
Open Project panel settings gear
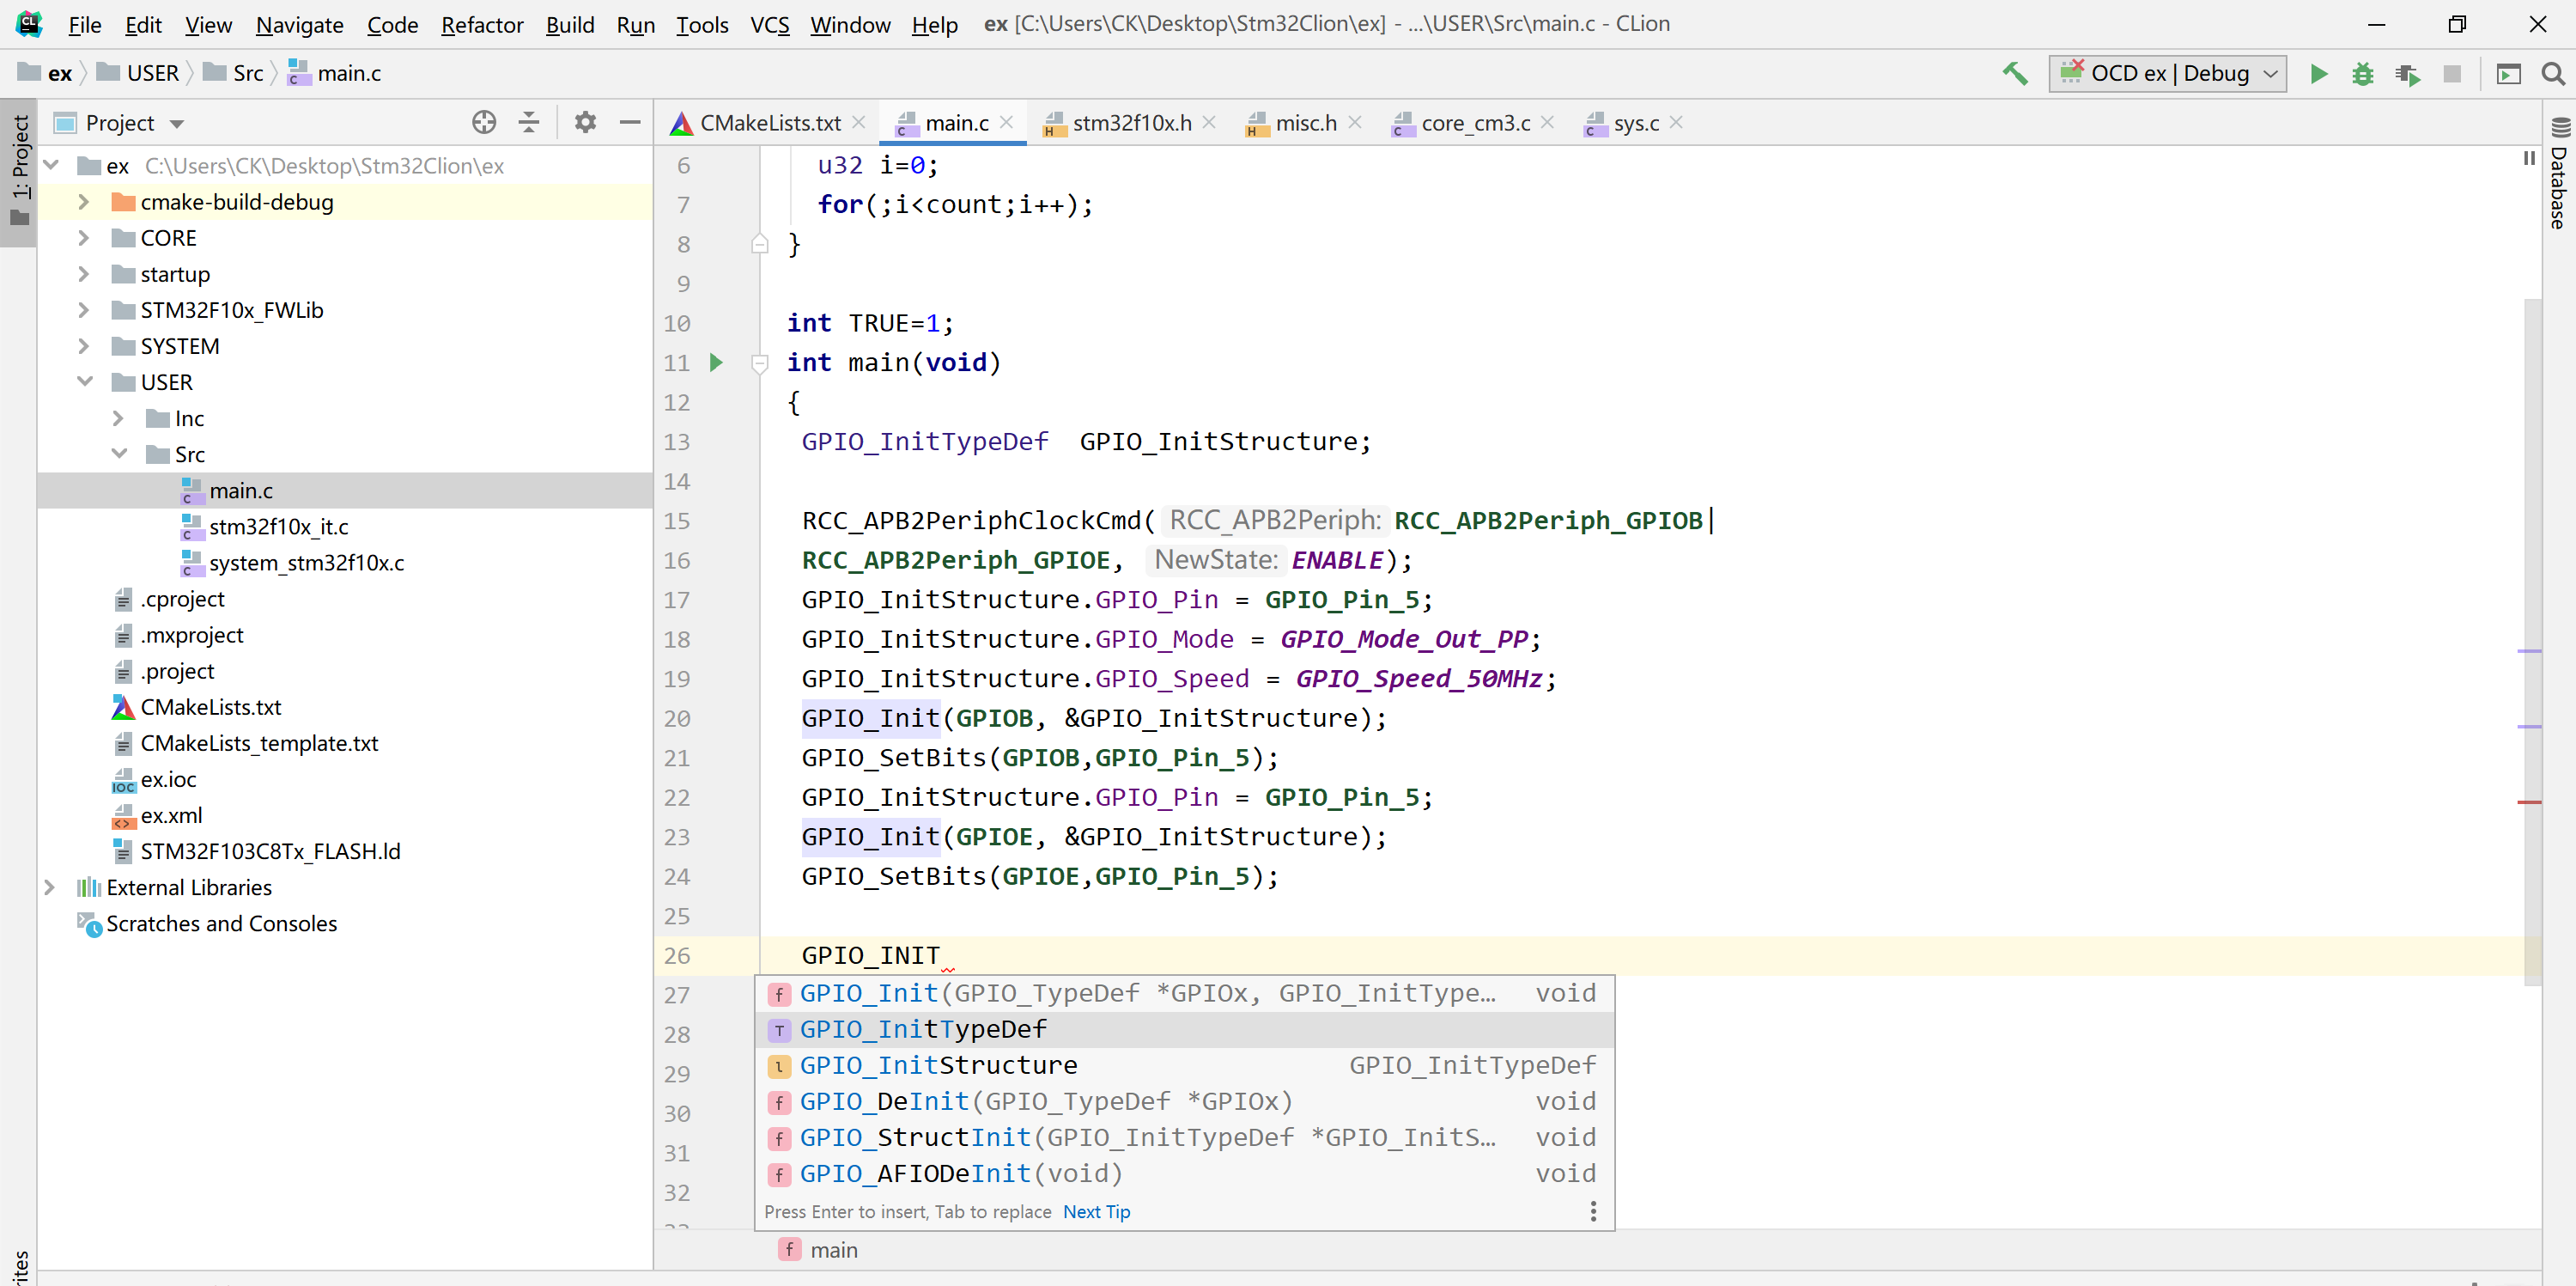(x=585, y=122)
